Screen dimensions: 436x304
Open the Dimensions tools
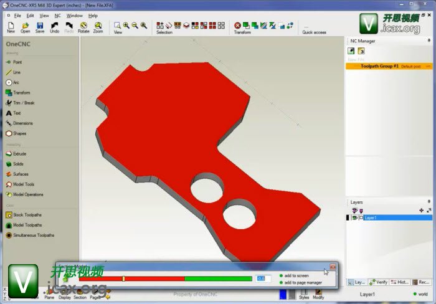(x=19, y=123)
